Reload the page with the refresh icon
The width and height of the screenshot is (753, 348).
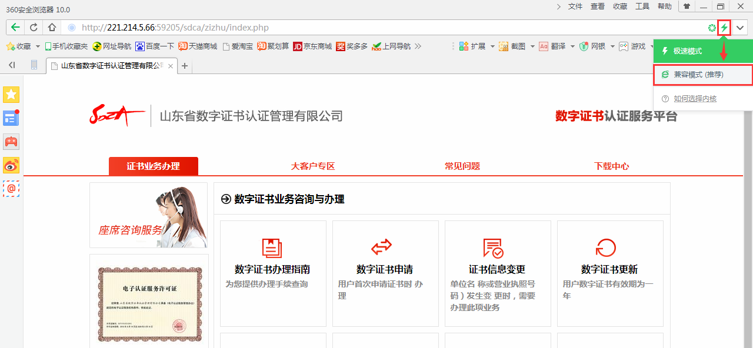click(x=34, y=28)
